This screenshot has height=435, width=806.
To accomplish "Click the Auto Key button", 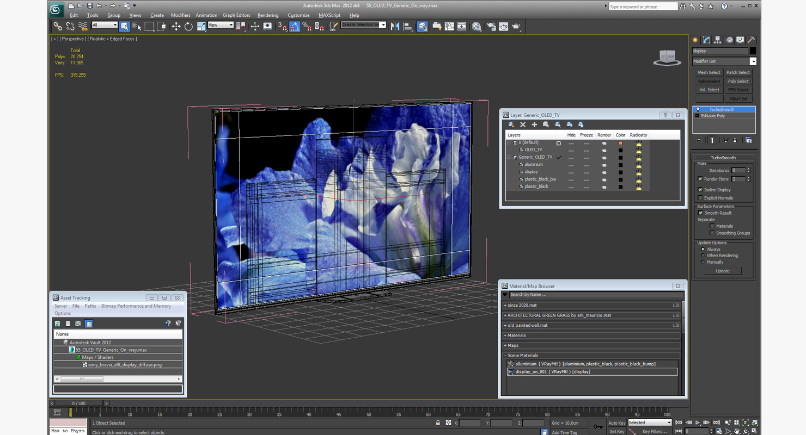I will (616, 422).
